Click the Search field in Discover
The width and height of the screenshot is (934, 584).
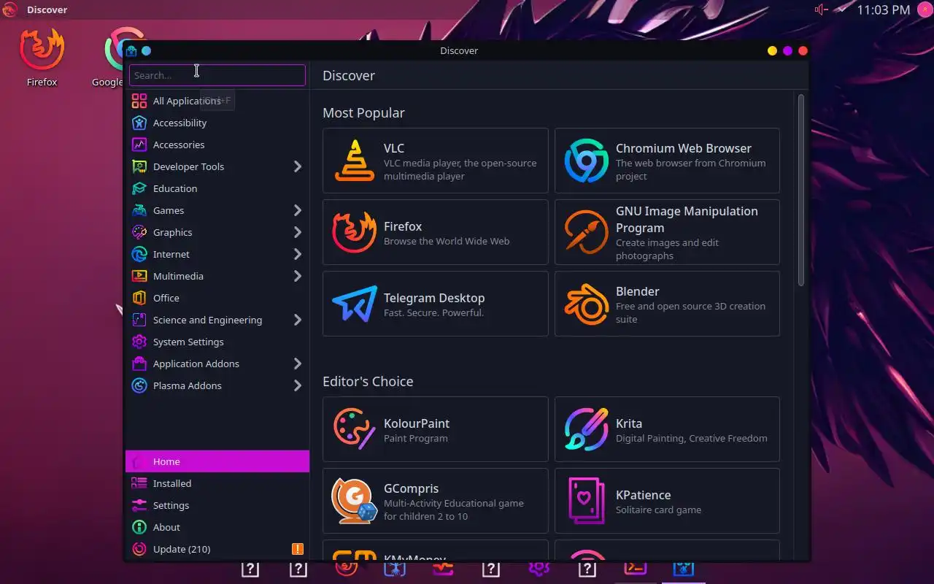click(x=217, y=75)
